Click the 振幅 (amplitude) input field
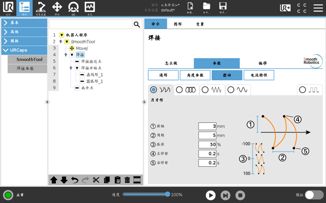This screenshot has width=326, height=203. [x=207, y=126]
